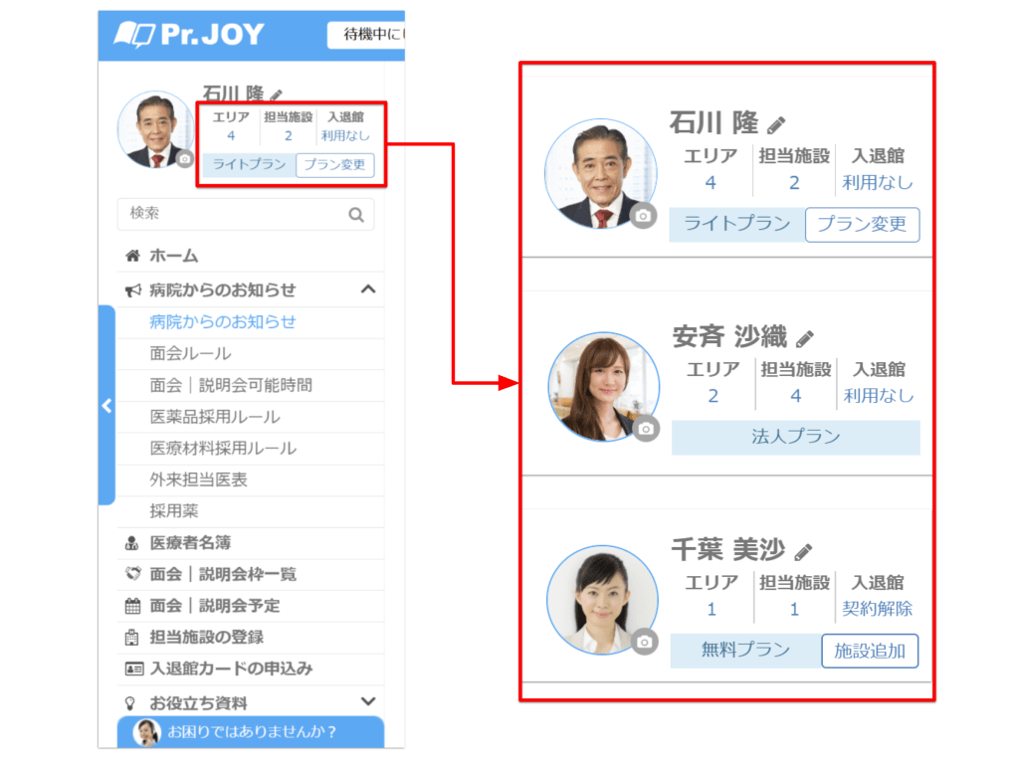Click the megaphone icon beside 病院からのお知らせ
Screen dimensions: 1019x764
pos(130,289)
